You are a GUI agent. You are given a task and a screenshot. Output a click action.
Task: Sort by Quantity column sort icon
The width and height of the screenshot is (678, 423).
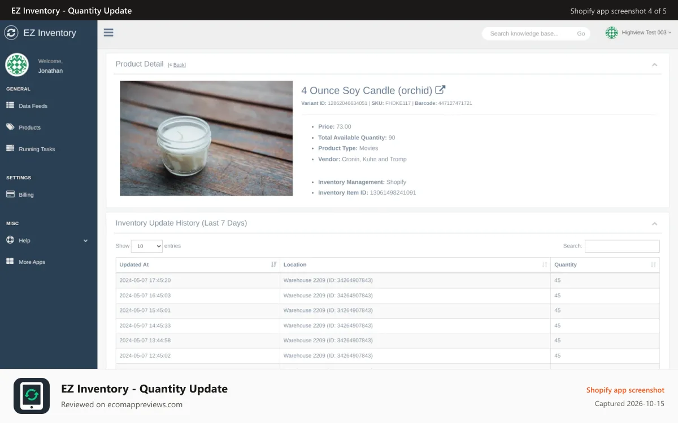point(653,265)
